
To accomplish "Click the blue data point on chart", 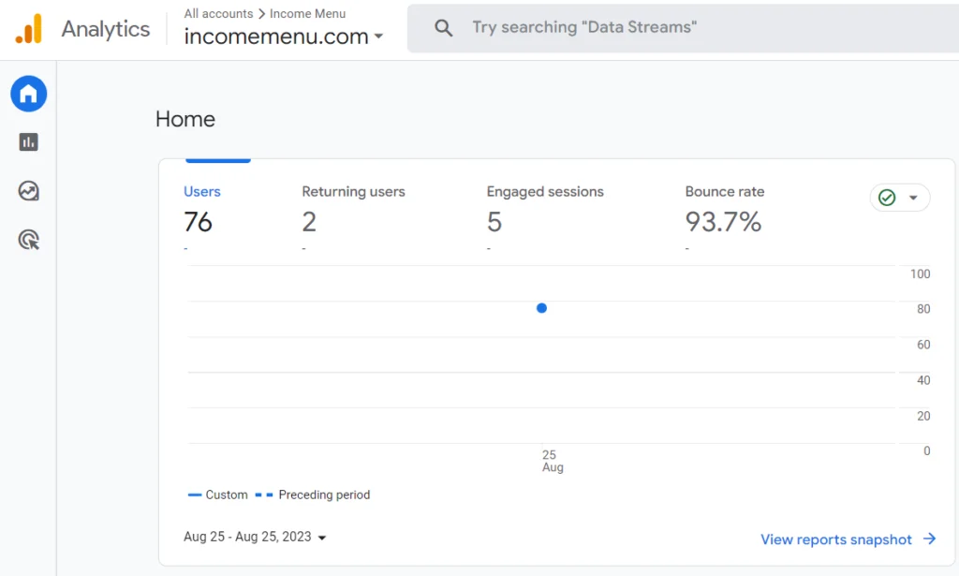I will [x=541, y=308].
